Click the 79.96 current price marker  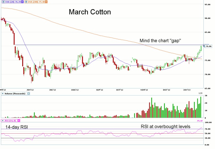coord(208,46)
